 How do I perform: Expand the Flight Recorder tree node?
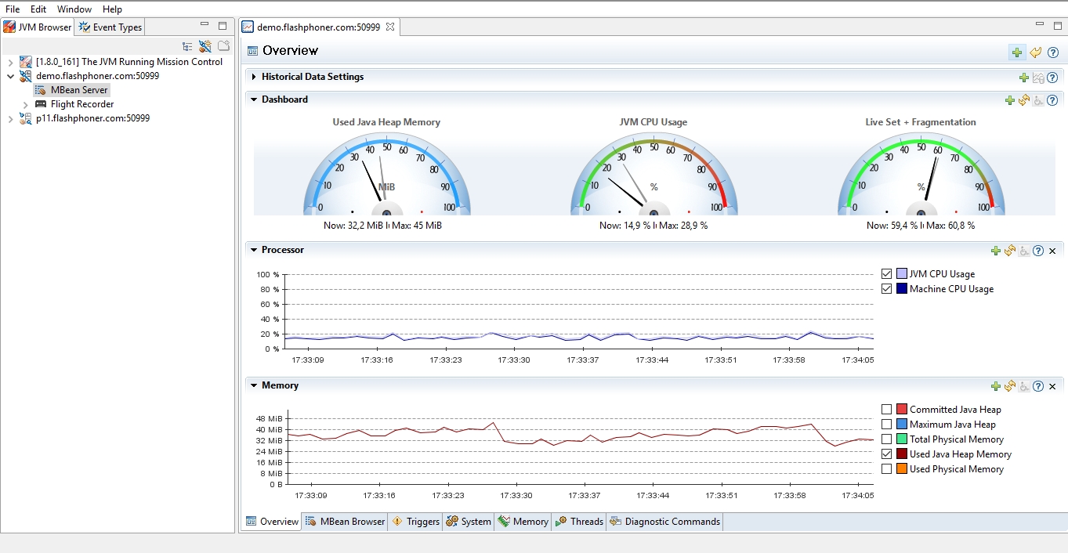[25, 105]
